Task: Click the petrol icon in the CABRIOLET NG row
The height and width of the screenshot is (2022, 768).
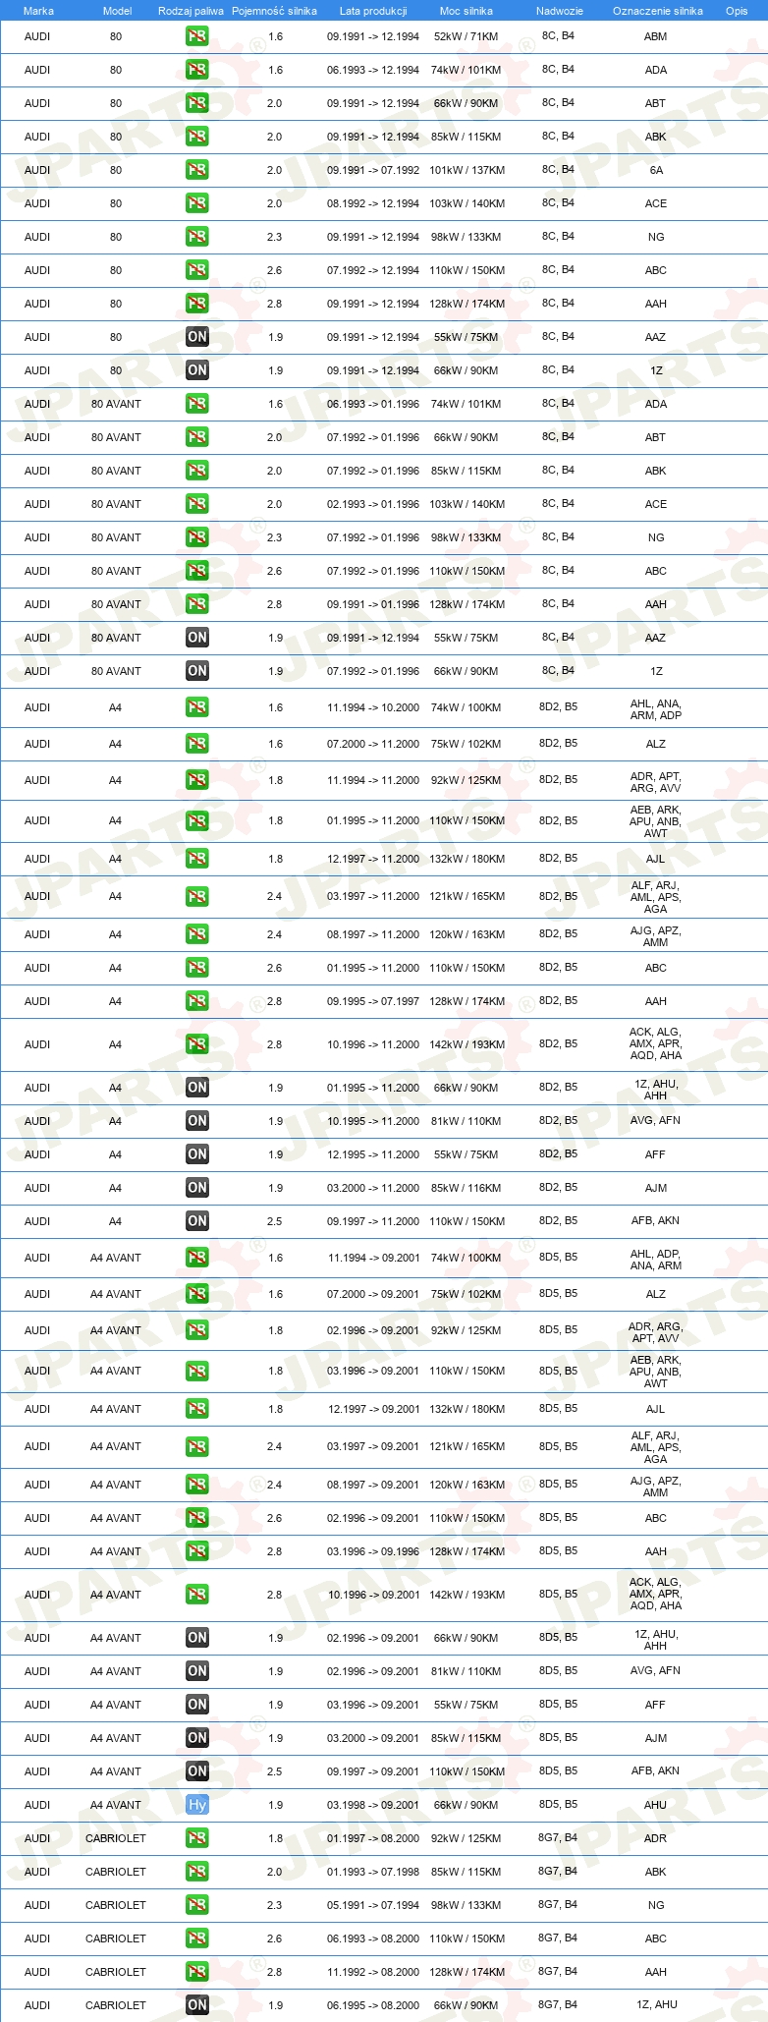Action: pyautogui.click(x=196, y=1905)
